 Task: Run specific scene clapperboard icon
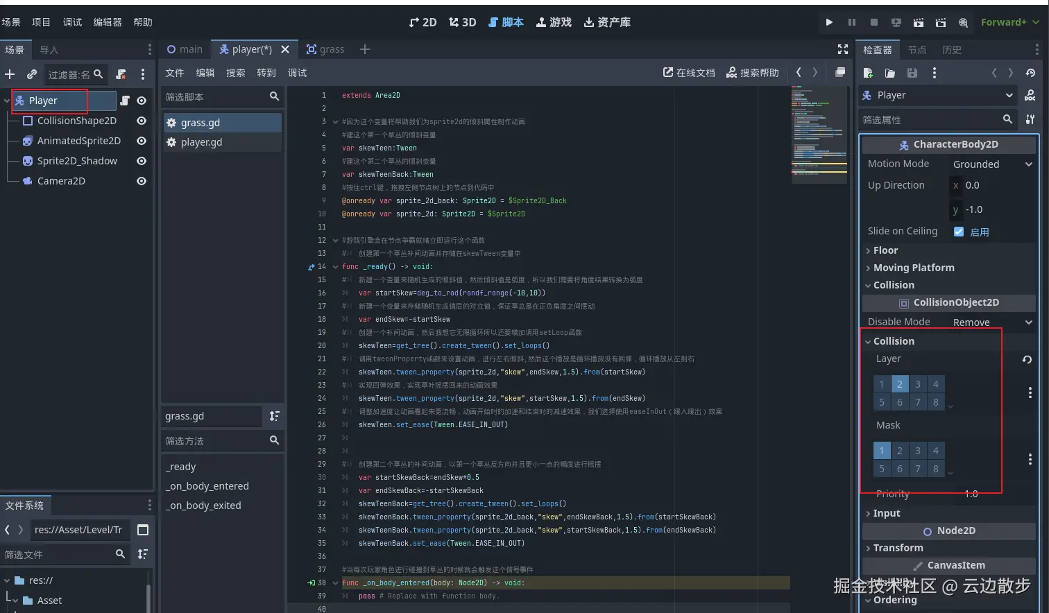click(x=940, y=22)
